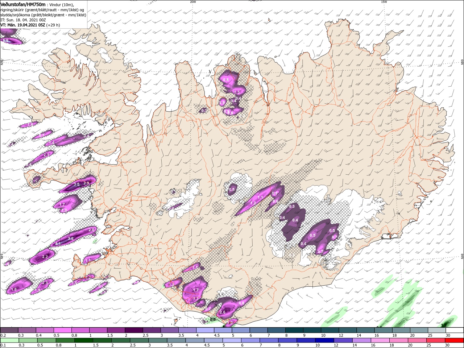Click the 3.8 precipitation value

point(71,239)
